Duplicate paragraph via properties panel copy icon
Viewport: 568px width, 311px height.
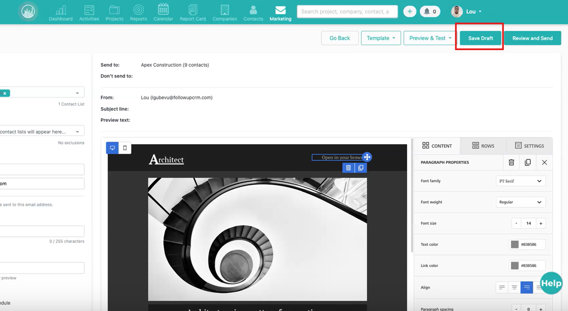pos(528,162)
